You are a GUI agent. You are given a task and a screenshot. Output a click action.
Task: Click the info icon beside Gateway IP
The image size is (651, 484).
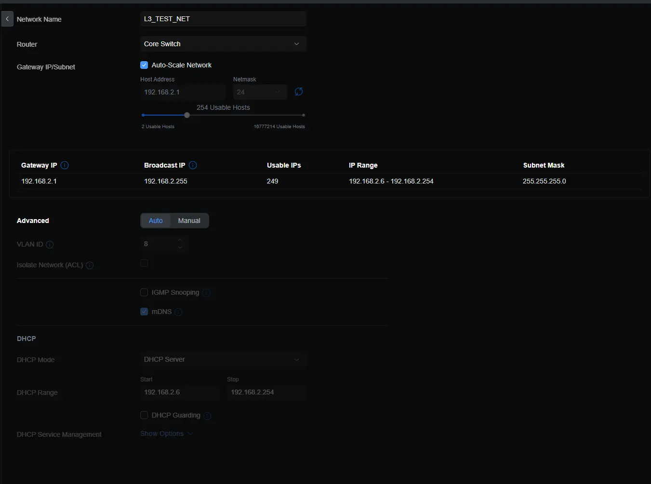65,165
